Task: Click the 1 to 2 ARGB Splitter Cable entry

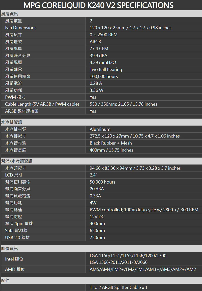Action: (x=118, y=287)
